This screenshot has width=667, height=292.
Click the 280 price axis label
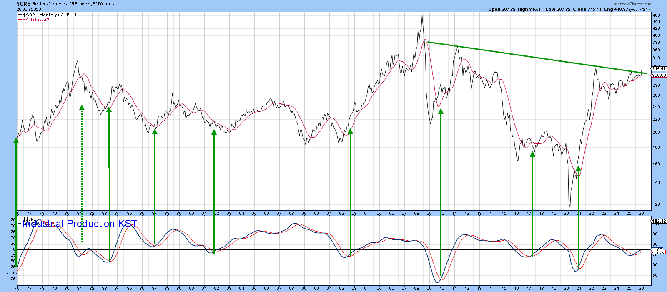pos(656,86)
